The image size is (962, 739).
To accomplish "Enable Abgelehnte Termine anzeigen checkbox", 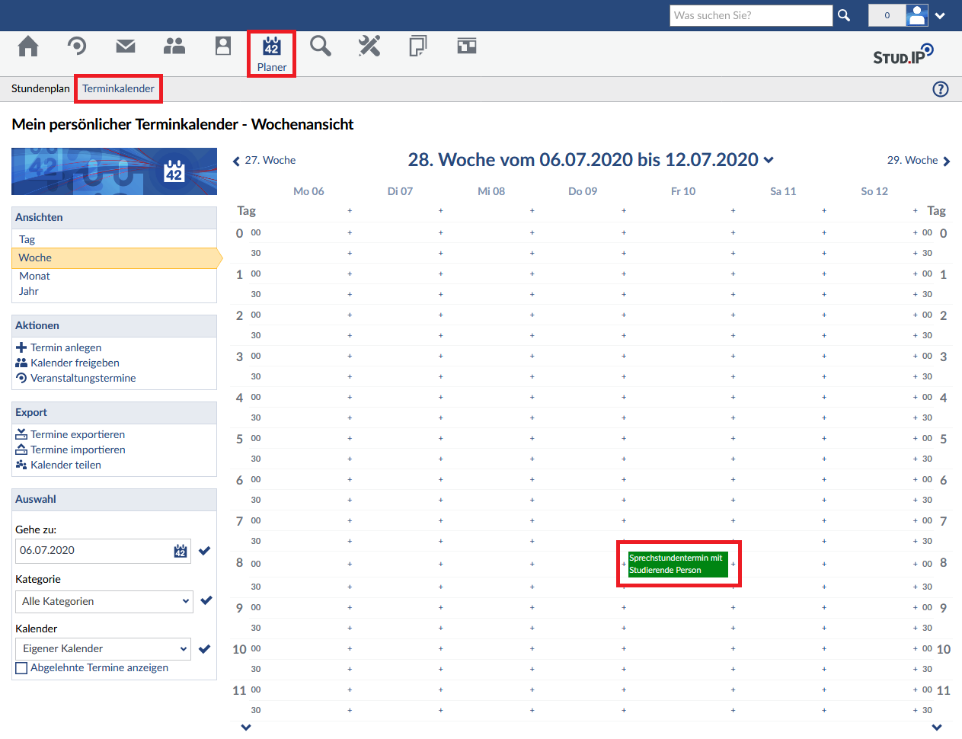I will [x=21, y=668].
